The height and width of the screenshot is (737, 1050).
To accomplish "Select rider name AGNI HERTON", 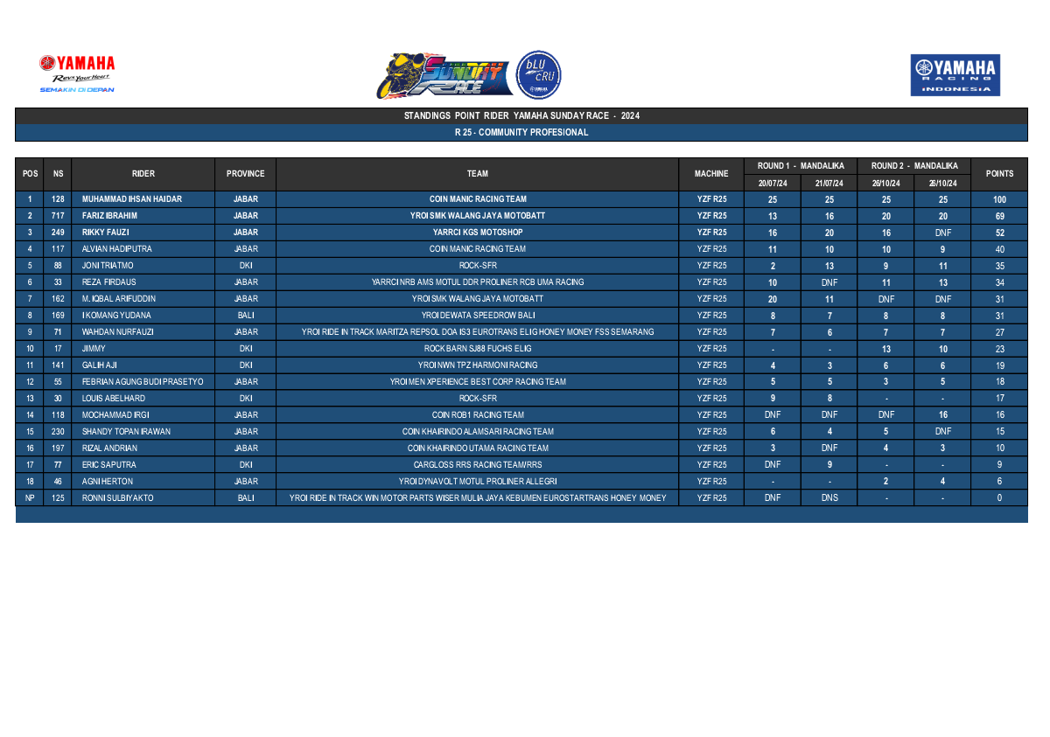I will coord(107,482).
